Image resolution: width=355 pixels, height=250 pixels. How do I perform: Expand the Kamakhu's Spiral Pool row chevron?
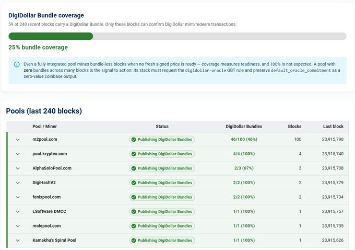coord(18,241)
